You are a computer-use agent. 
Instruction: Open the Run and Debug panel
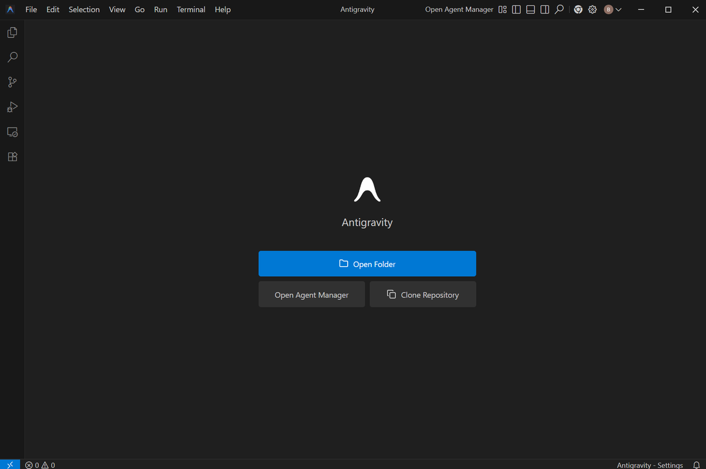pos(12,107)
